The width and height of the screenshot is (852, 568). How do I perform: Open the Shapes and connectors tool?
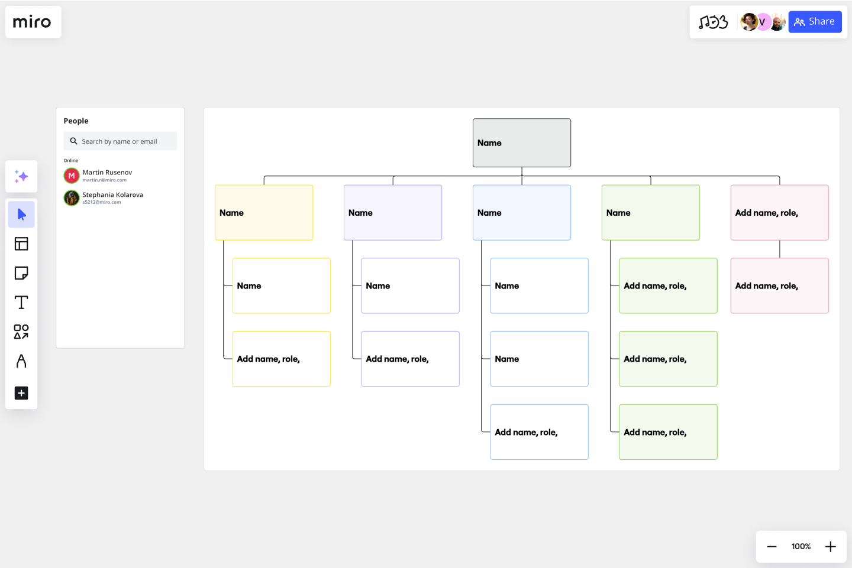[21, 332]
